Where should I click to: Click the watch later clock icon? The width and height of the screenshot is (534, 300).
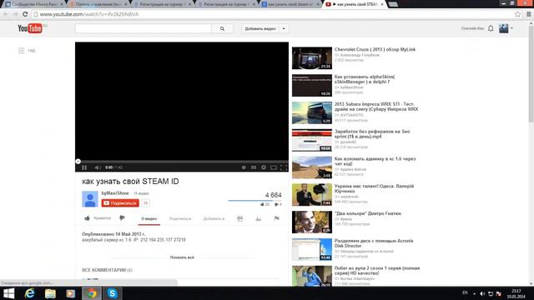[244, 167]
